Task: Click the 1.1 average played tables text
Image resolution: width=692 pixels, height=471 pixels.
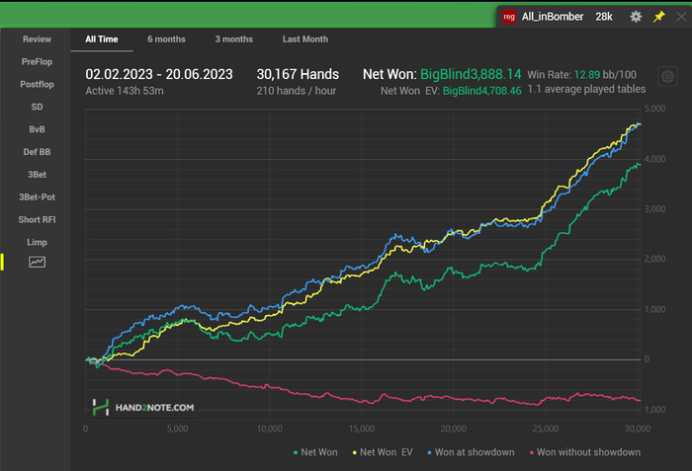Action: pos(586,89)
